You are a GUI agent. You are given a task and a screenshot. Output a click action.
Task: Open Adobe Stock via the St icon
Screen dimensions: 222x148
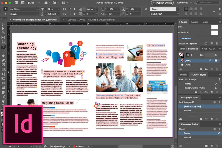coord(22,3)
